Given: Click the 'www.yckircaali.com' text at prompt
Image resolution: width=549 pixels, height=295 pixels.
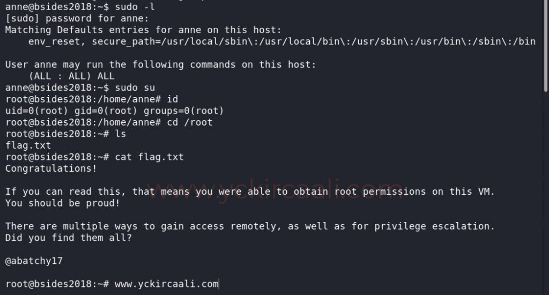Looking at the screenshot, I should (x=167, y=284).
